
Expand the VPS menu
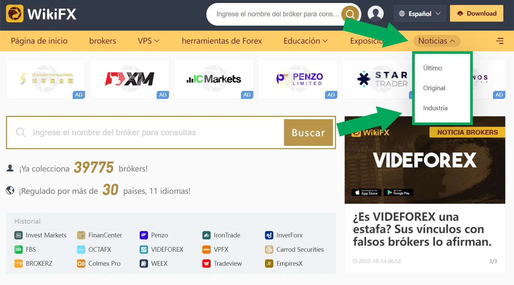148,41
